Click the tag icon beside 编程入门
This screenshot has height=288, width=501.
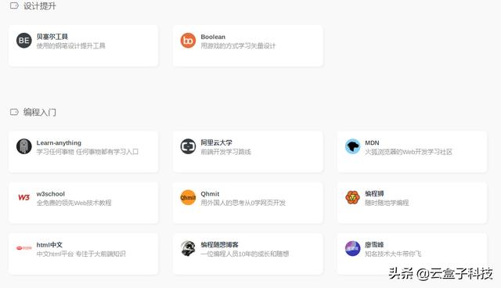[14, 112]
